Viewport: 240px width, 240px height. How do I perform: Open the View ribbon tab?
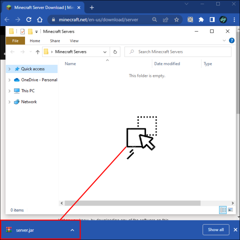(74, 41)
